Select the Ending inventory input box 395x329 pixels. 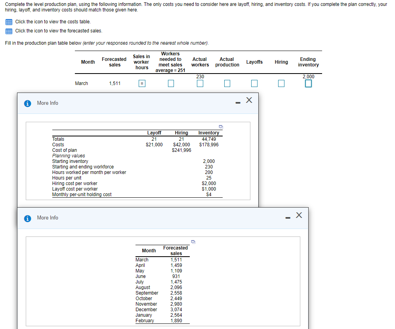pos(308,83)
